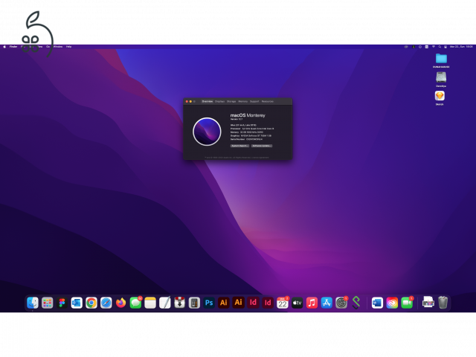Open Finder from the Dock
476x357 pixels.
coord(33,303)
